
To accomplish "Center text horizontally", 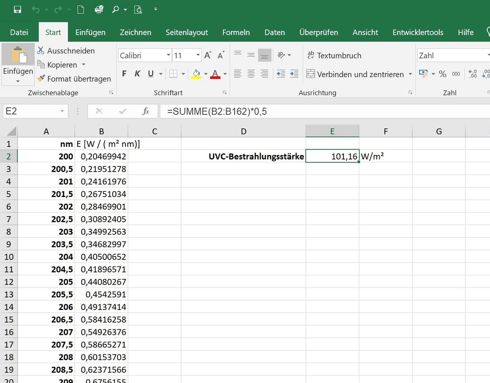I will (251, 74).
